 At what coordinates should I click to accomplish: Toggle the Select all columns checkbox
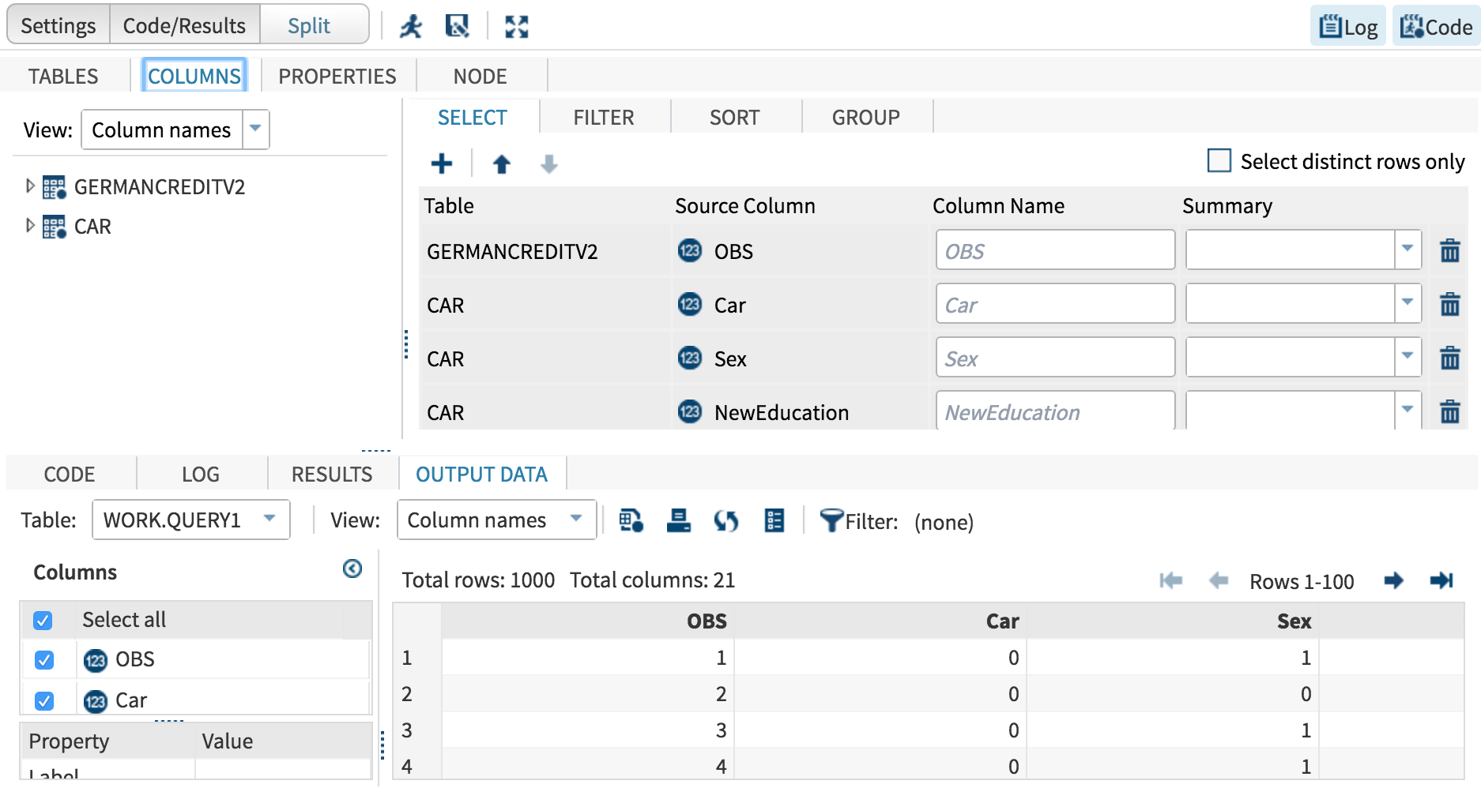pyautogui.click(x=43, y=620)
